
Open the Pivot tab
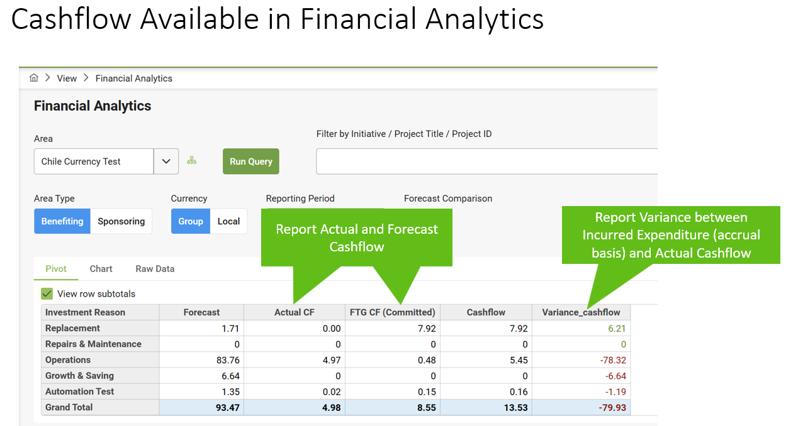point(57,269)
